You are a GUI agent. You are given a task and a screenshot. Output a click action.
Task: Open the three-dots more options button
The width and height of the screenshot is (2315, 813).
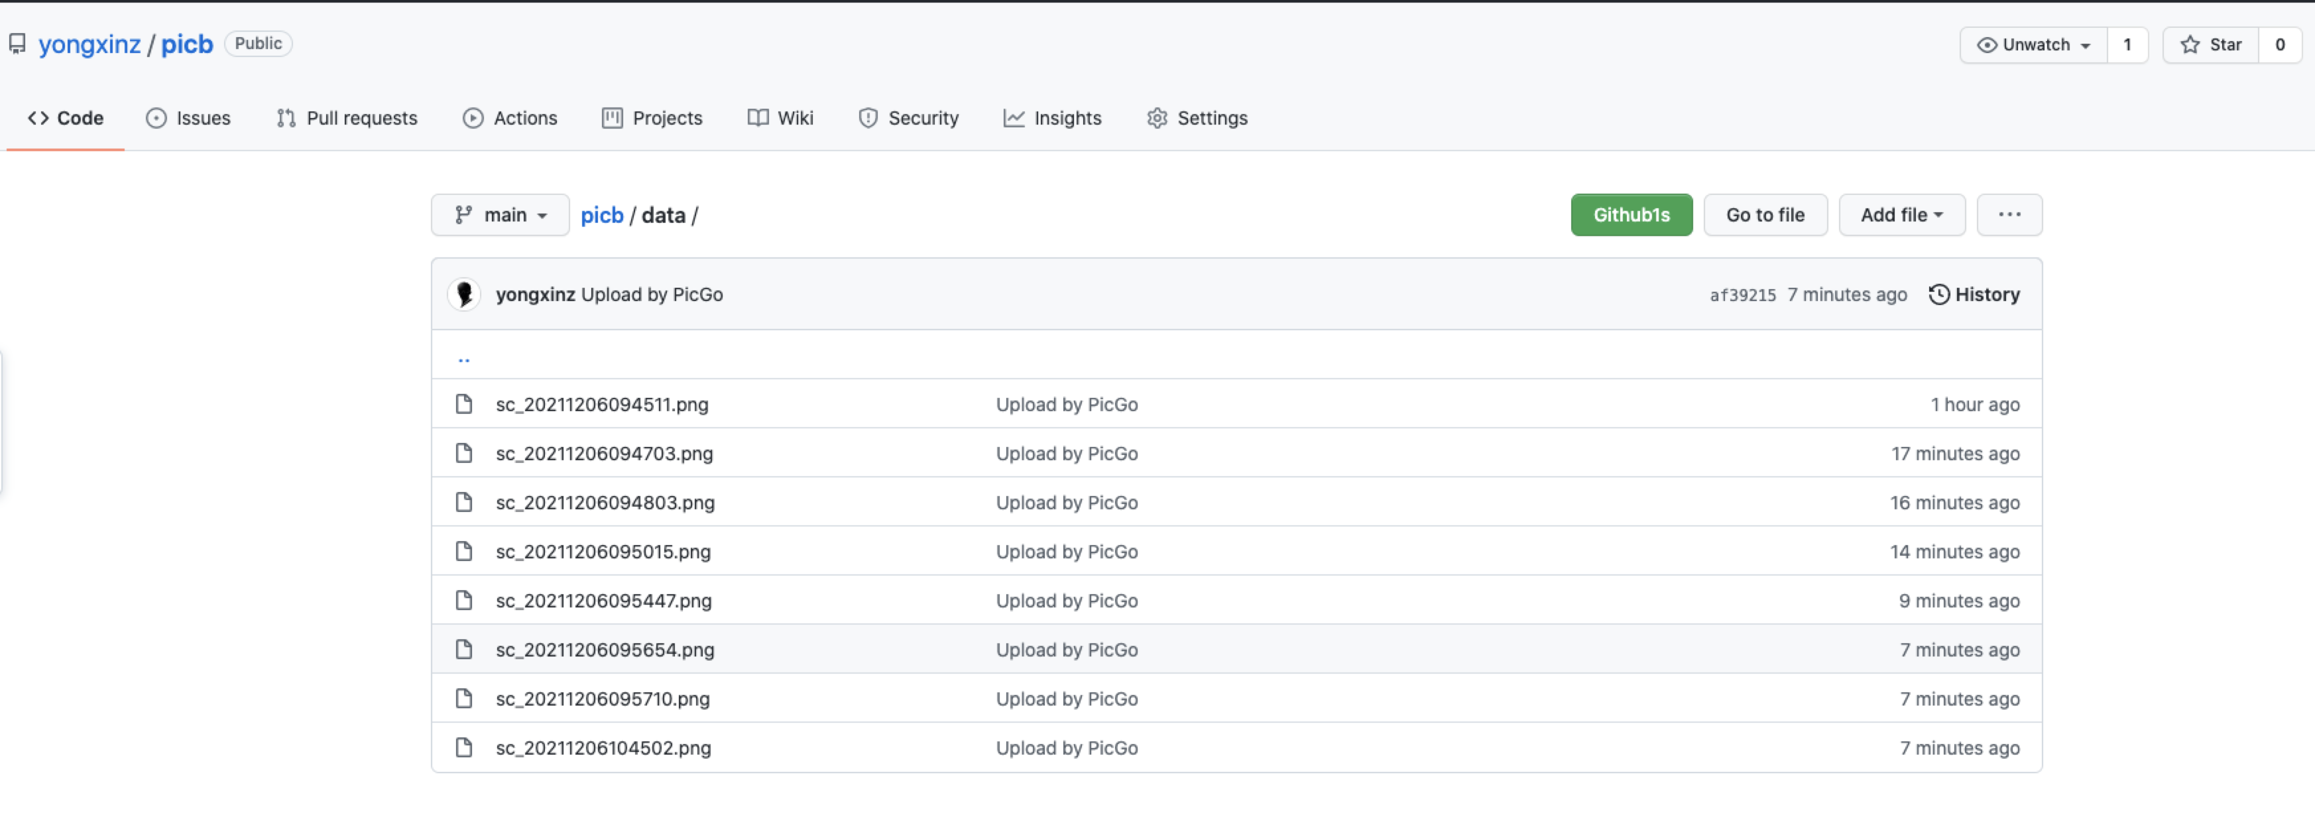point(2009,215)
